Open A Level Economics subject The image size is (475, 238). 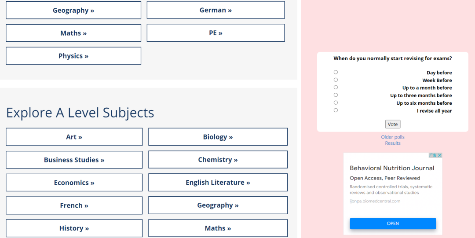click(x=74, y=183)
